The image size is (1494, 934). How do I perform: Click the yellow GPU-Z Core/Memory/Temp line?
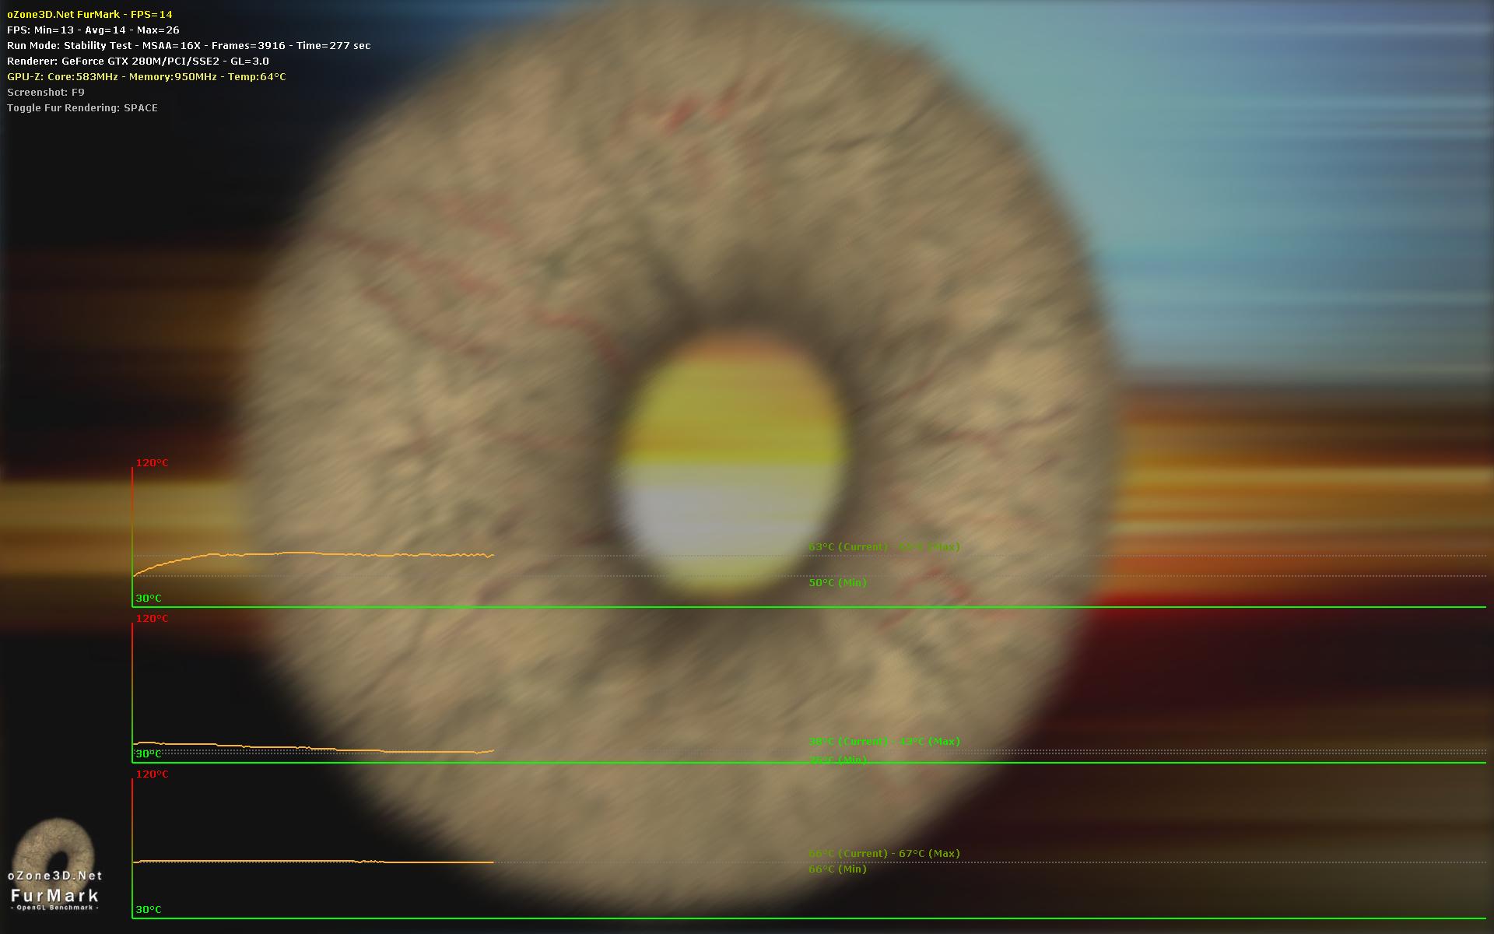(x=146, y=76)
